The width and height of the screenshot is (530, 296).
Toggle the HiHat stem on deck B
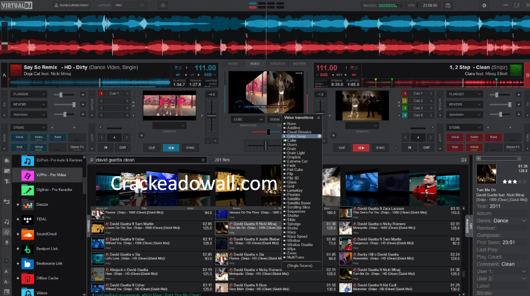coord(474,147)
